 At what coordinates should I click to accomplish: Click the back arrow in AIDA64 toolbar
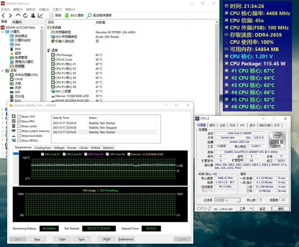3,15
